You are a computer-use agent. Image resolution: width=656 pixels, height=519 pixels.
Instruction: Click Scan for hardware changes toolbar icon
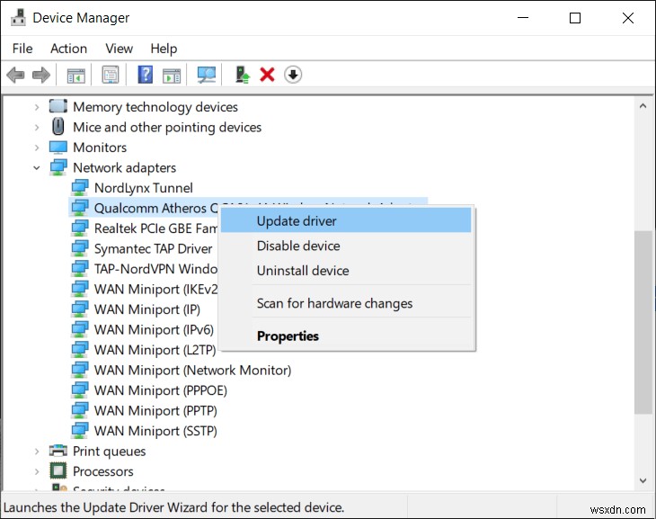coord(208,75)
